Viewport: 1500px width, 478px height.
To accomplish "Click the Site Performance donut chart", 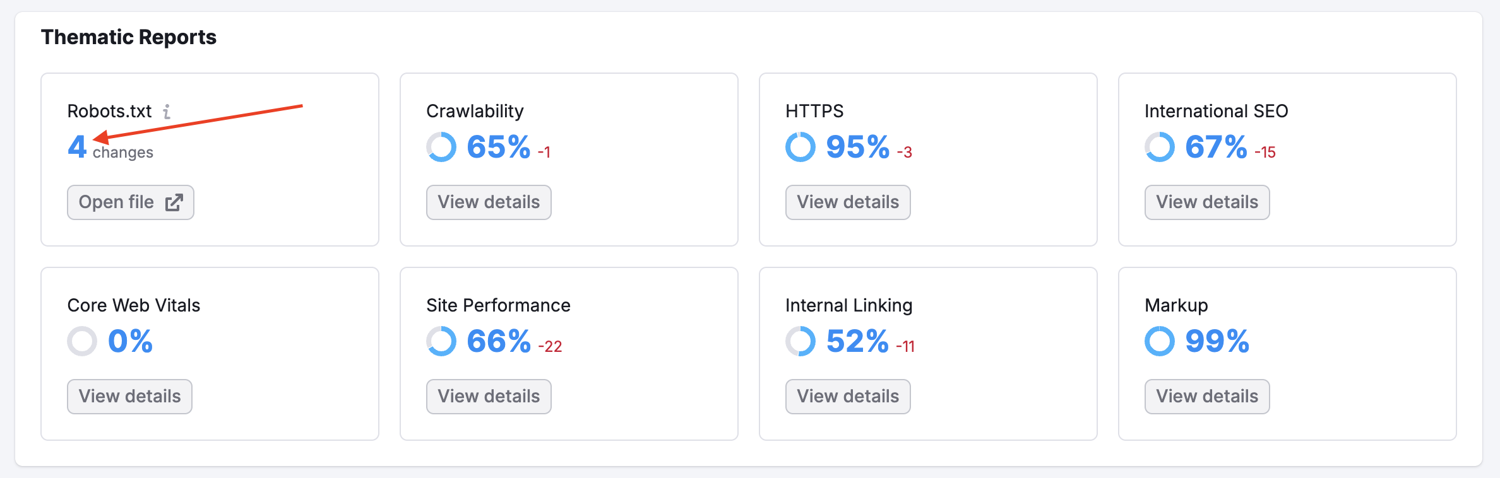I will click(441, 341).
